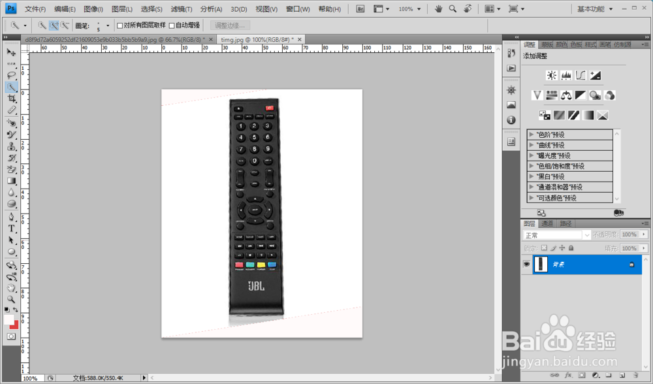653x384 pixels.
Task: Open the brush size picker dropdown
Action: [x=108, y=26]
